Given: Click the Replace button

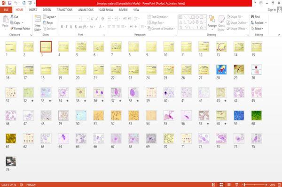Looking at the screenshot, I should click(x=259, y=23).
